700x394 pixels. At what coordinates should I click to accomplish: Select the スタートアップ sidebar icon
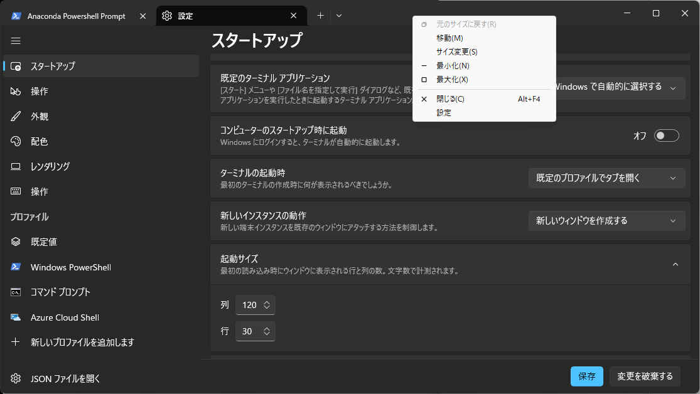pyautogui.click(x=16, y=66)
